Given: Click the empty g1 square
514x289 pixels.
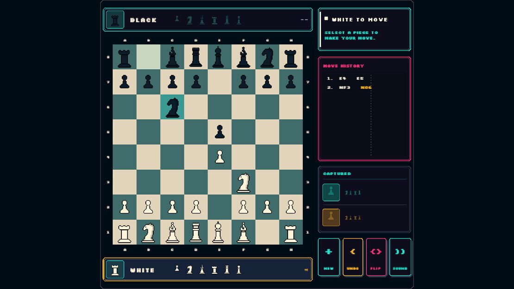Looking at the screenshot, I should (267, 232).
